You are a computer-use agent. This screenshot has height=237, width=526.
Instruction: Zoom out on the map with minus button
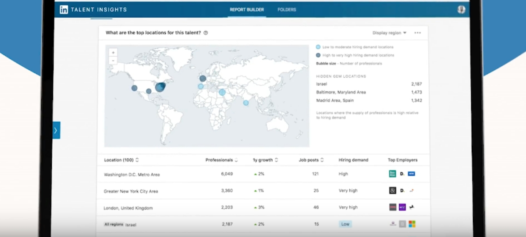pos(113,61)
